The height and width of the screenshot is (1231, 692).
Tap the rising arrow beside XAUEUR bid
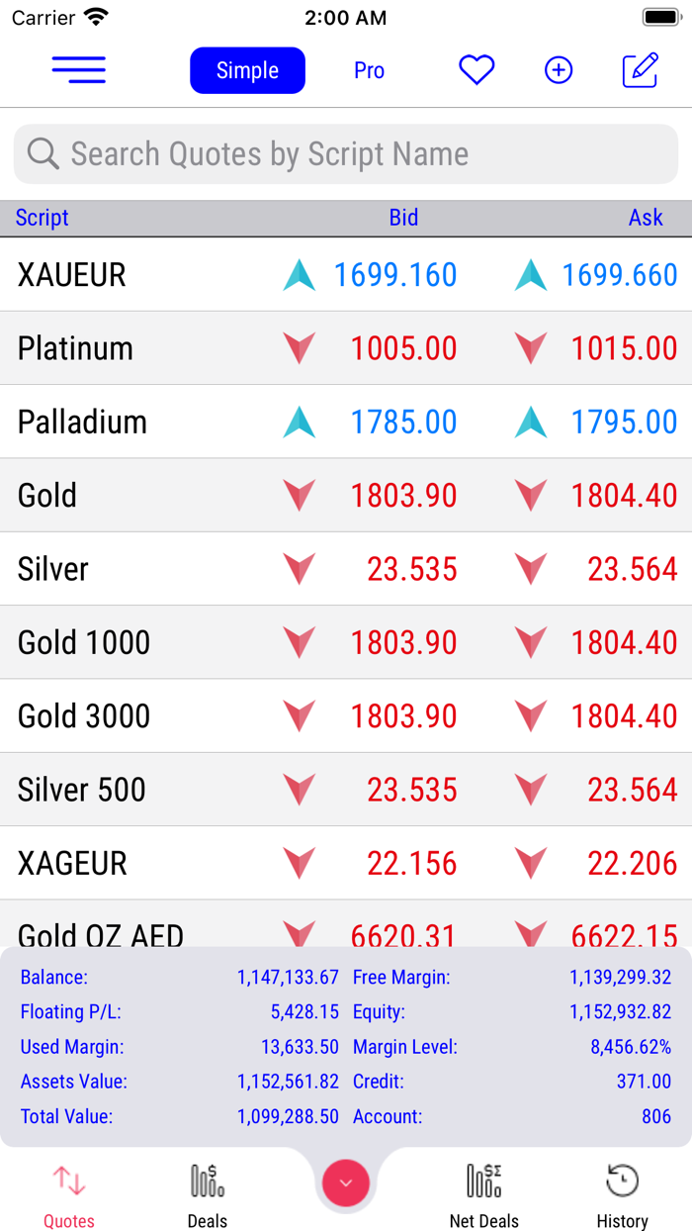[x=299, y=274]
